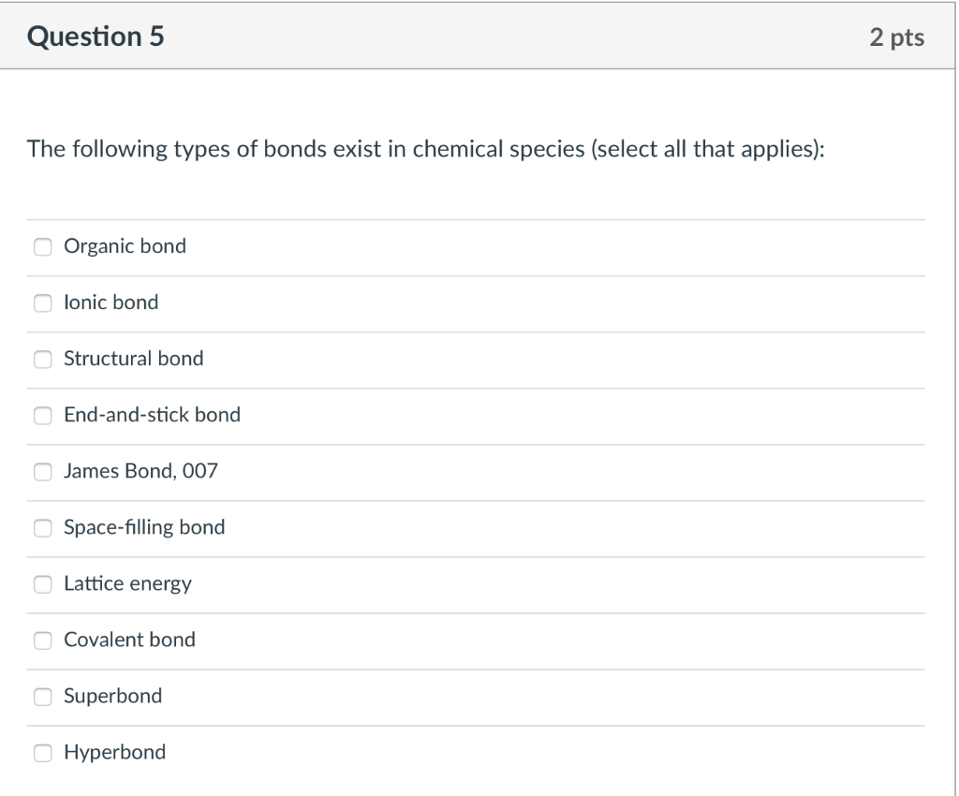Check the Lattice energy checkbox
Screen dimensions: 959x796
point(42,583)
